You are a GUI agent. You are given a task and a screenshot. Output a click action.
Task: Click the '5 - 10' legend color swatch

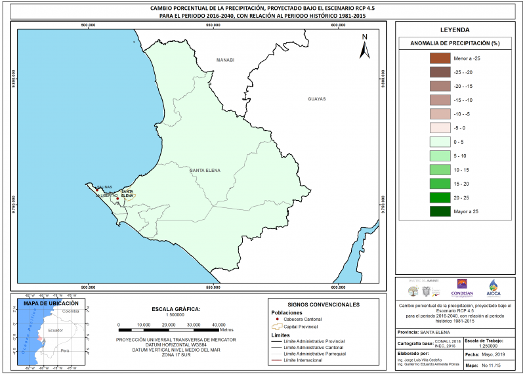(440, 156)
